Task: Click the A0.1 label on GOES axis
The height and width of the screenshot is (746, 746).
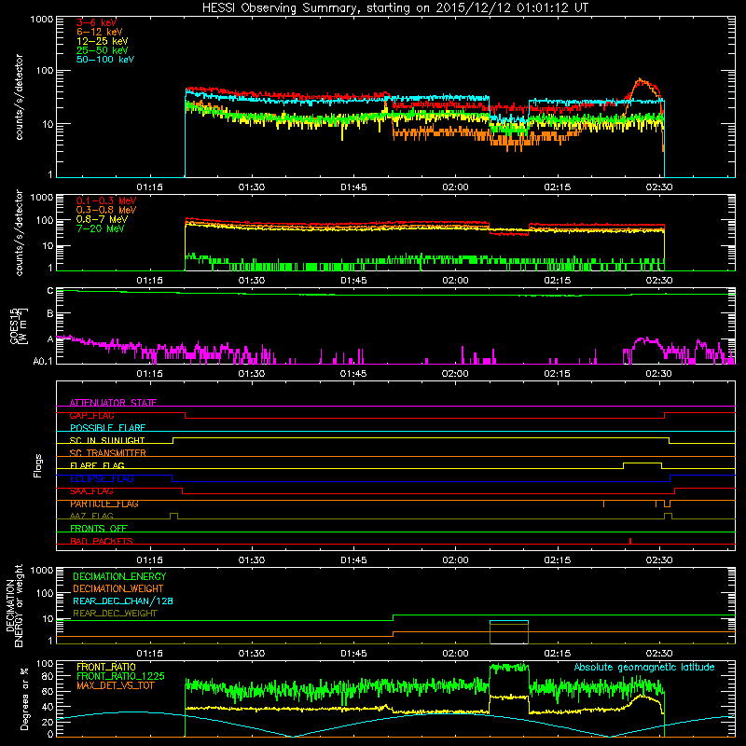Action: pyautogui.click(x=43, y=361)
